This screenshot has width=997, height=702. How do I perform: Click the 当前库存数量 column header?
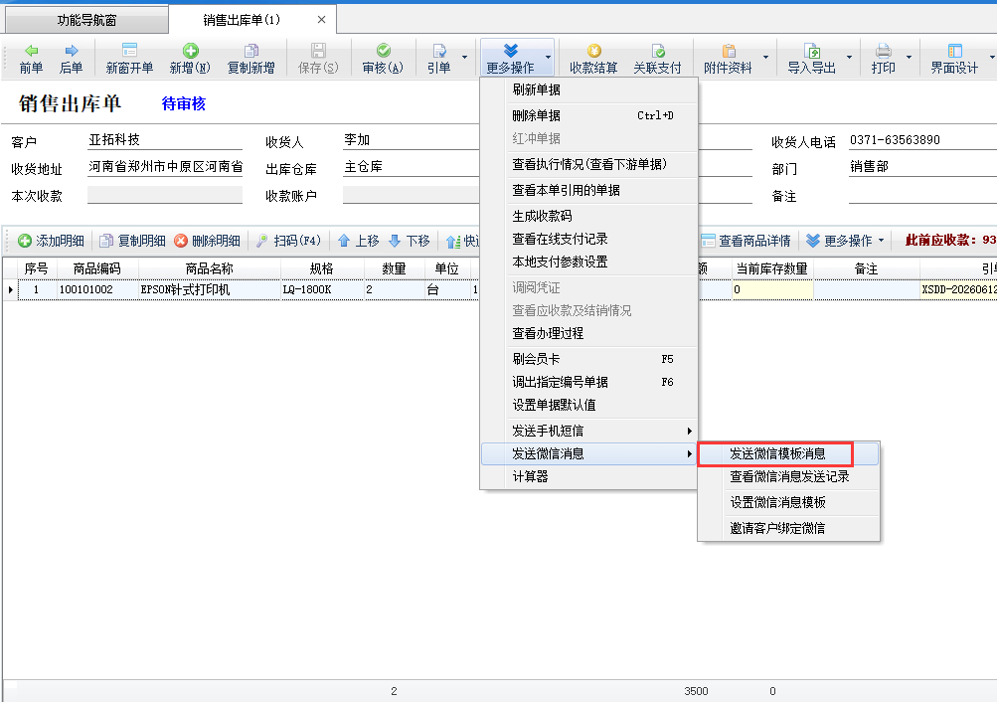772,269
